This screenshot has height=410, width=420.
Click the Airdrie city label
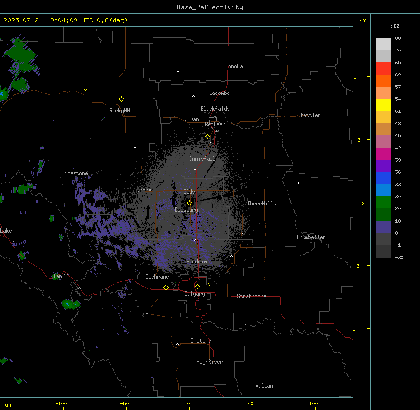196,261
